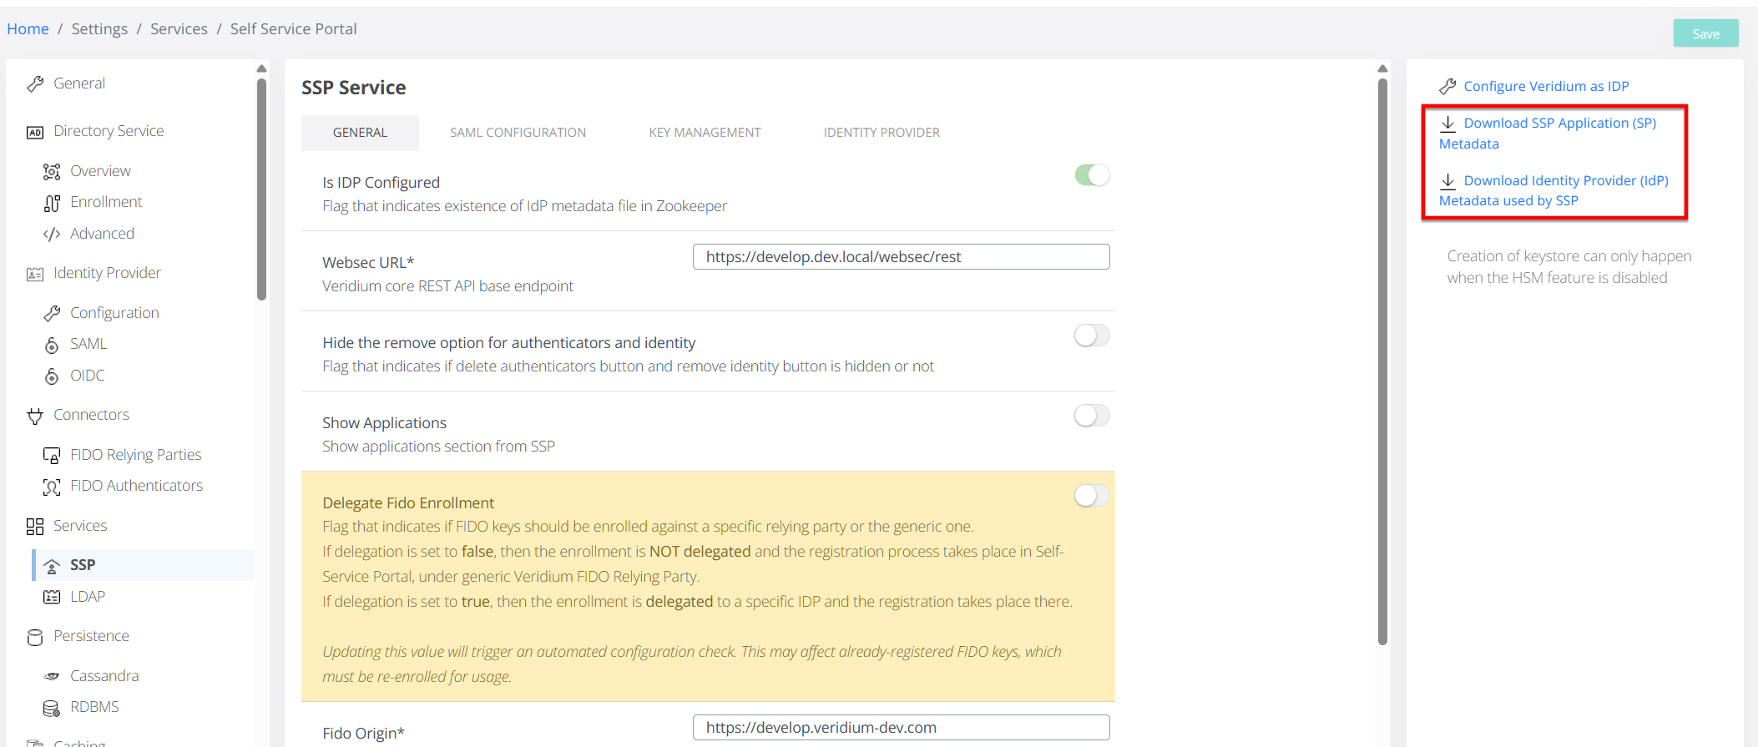1758x747 pixels.
Task: Click the Connectors plug icon
Action: (35, 416)
